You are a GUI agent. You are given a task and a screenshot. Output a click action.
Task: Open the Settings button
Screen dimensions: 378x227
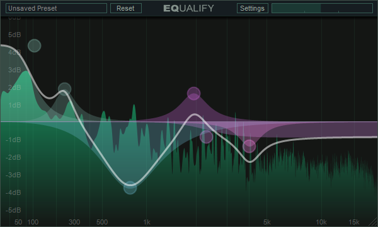click(253, 8)
